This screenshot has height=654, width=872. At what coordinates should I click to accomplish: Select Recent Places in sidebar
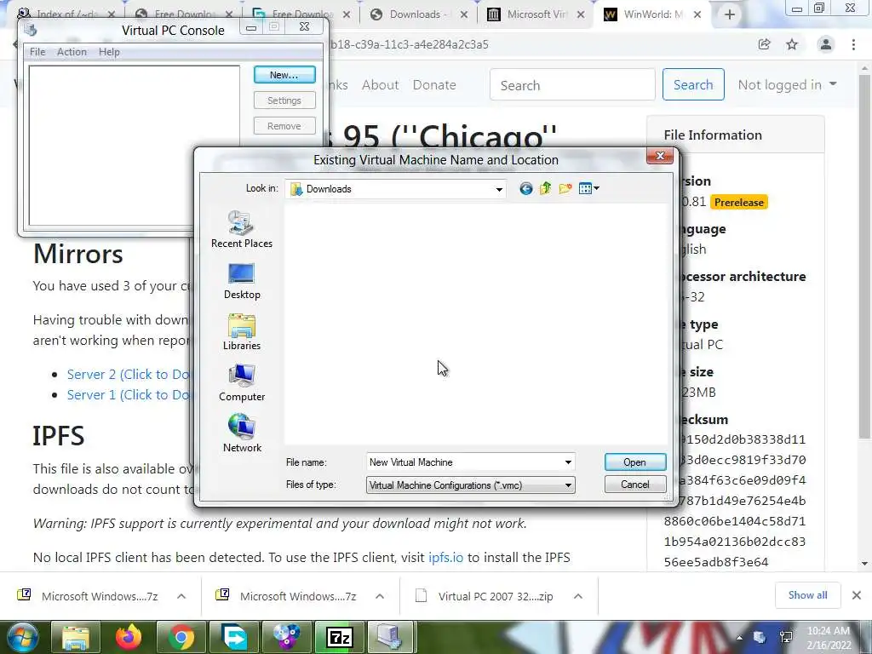coord(241,229)
